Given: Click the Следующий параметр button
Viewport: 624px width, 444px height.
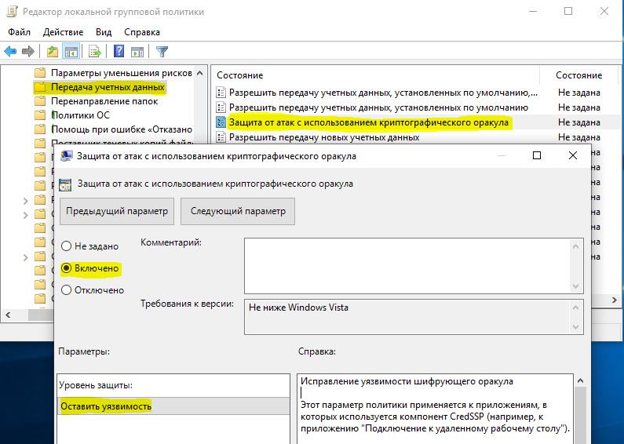Looking at the screenshot, I should point(238,211).
